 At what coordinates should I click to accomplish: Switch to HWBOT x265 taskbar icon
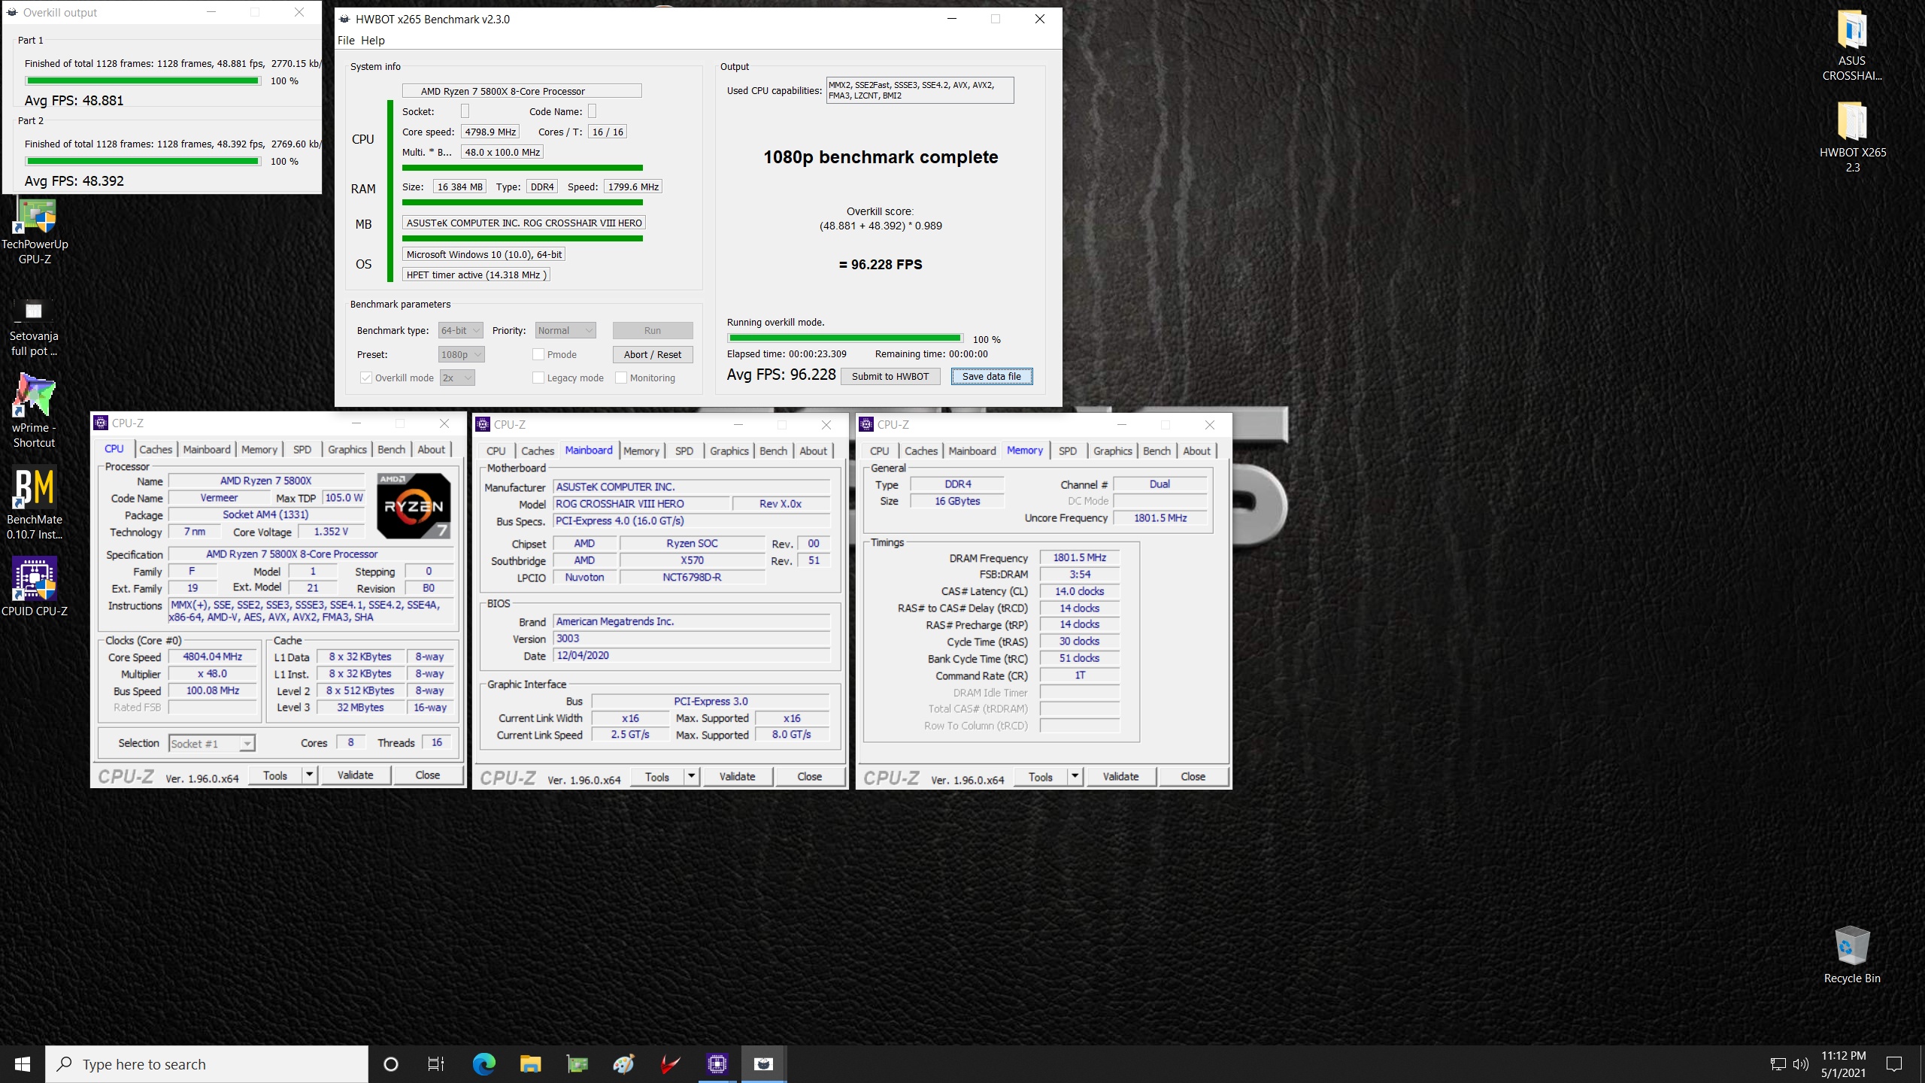pyautogui.click(x=763, y=1064)
